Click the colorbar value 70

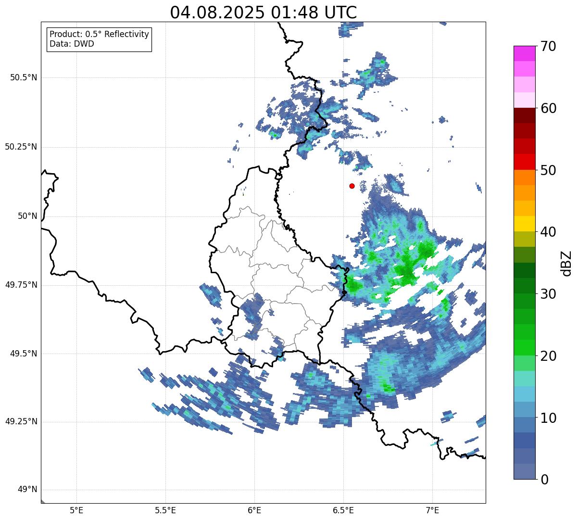(x=548, y=46)
